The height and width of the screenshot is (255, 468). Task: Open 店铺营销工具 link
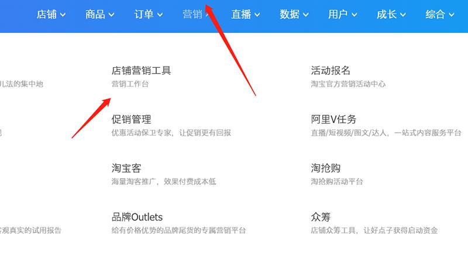coord(141,71)
